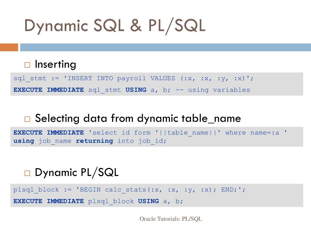This screenshot has width=311, height=233.
Task: Click the line 'using job_name returning into job_id;'
Action: click(x=90, y=141)
